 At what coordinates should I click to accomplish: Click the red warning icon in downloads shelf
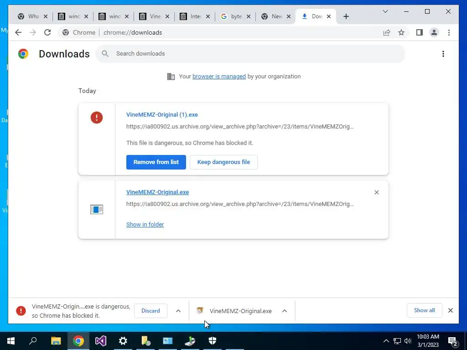pos(21,311)
